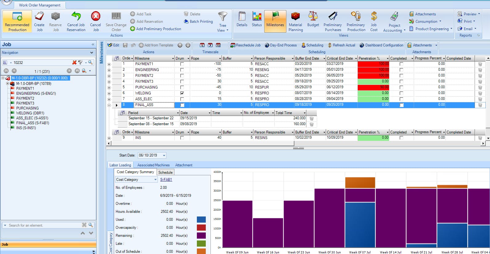
Task: Tick the Drum checkbox for ENGINEERING row
Action: [182, 70]
